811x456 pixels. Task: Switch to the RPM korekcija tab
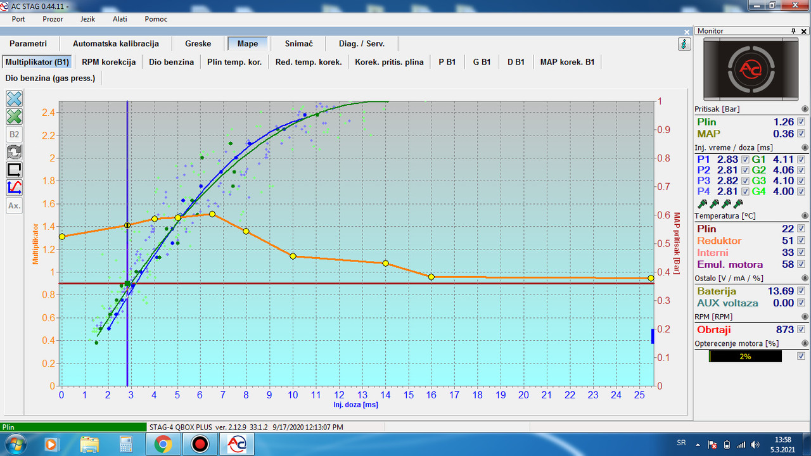(x=109, y=62)
